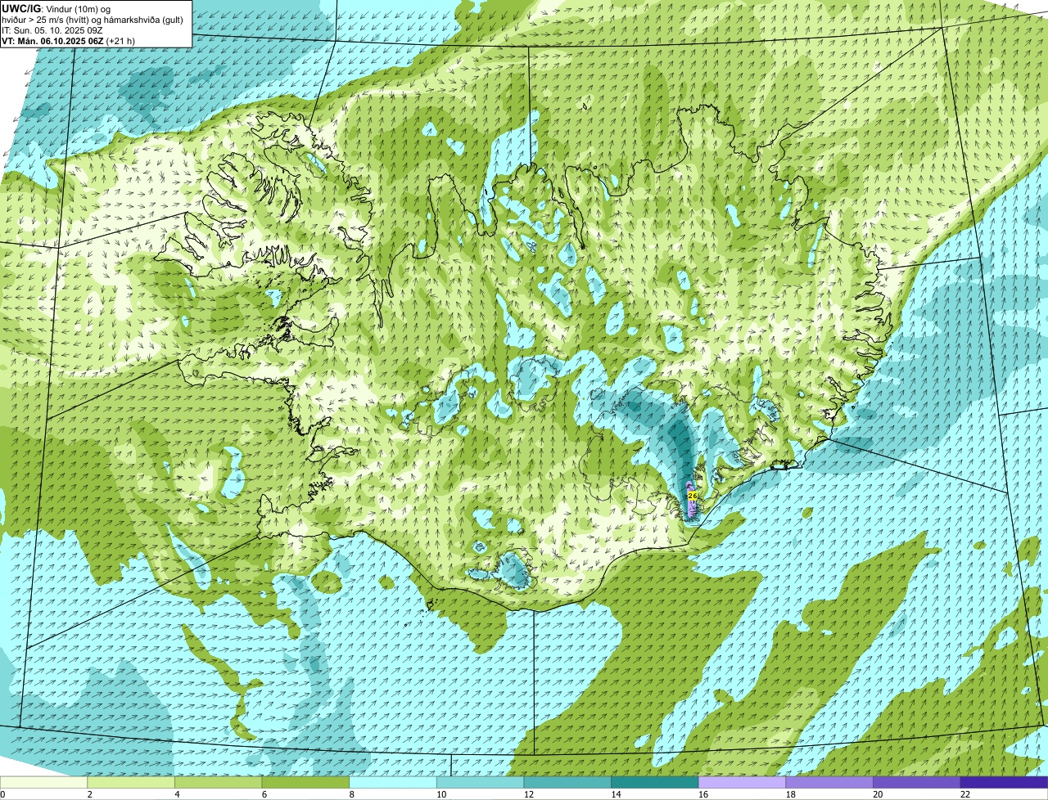The height and width of the screenshot is (800, 1048).
Task: Click the '16' scale tick label
Action: pyautogui.click(x=703, y=794)
